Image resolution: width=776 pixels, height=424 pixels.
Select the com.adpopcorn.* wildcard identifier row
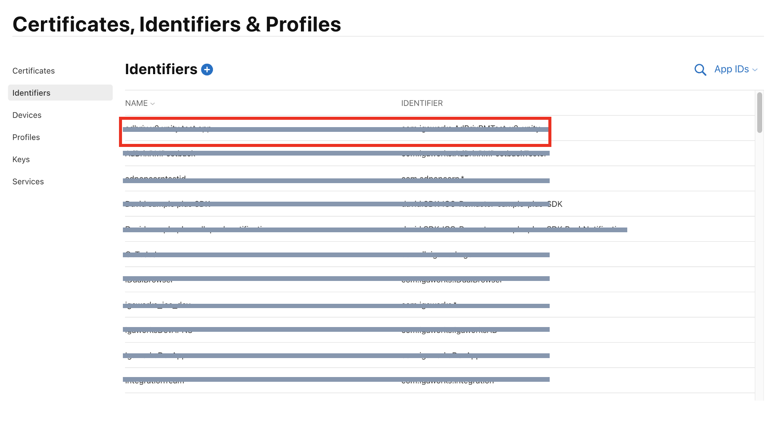pyautogui.click(x=432, y=178)
